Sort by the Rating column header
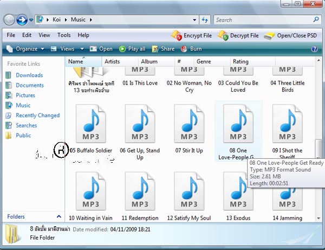325x250 pixels. click(252, 62)
